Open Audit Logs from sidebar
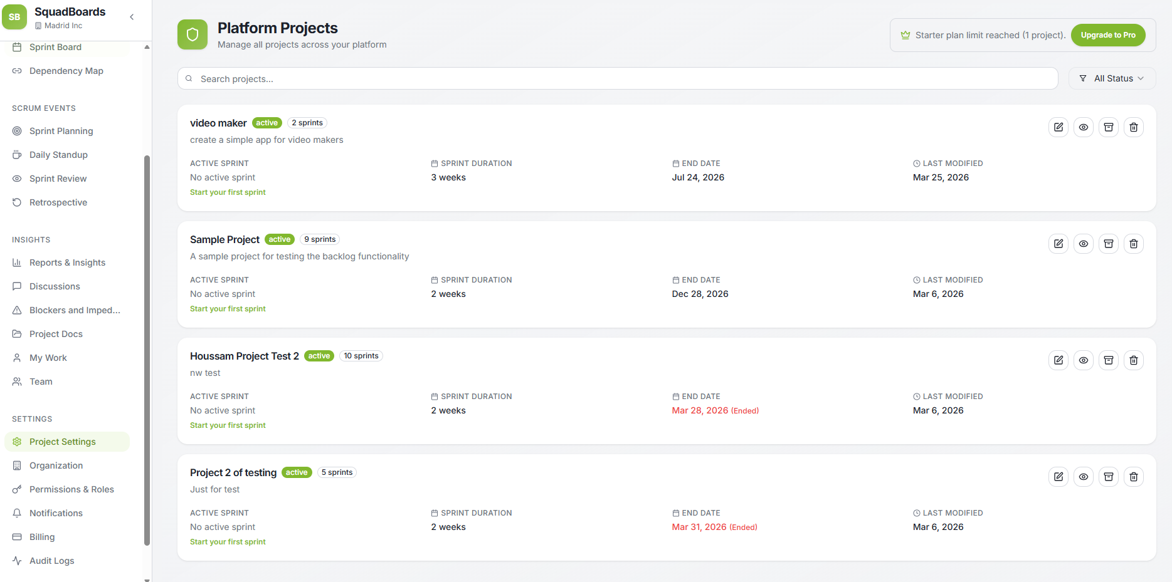The image size is (1172, 582). 51,561
